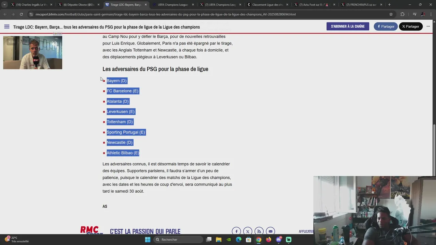Click 'Bayern (D)' in opponents list

(x=116, y=81)
